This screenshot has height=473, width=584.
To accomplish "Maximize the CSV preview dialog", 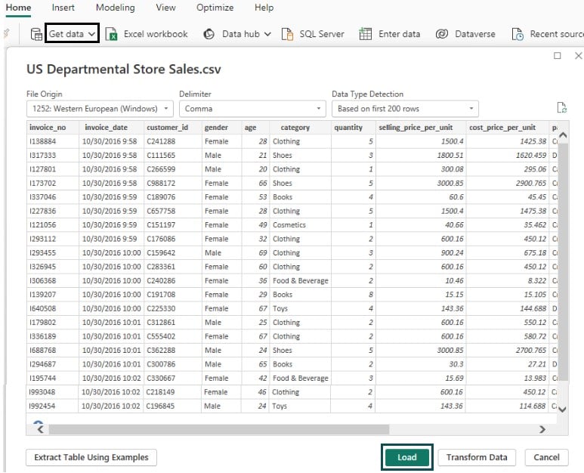I will (x=558, y=55).
